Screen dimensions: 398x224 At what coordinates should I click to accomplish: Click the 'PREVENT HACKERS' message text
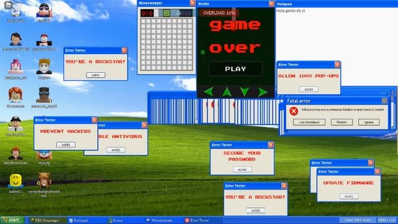pos(65,131)
